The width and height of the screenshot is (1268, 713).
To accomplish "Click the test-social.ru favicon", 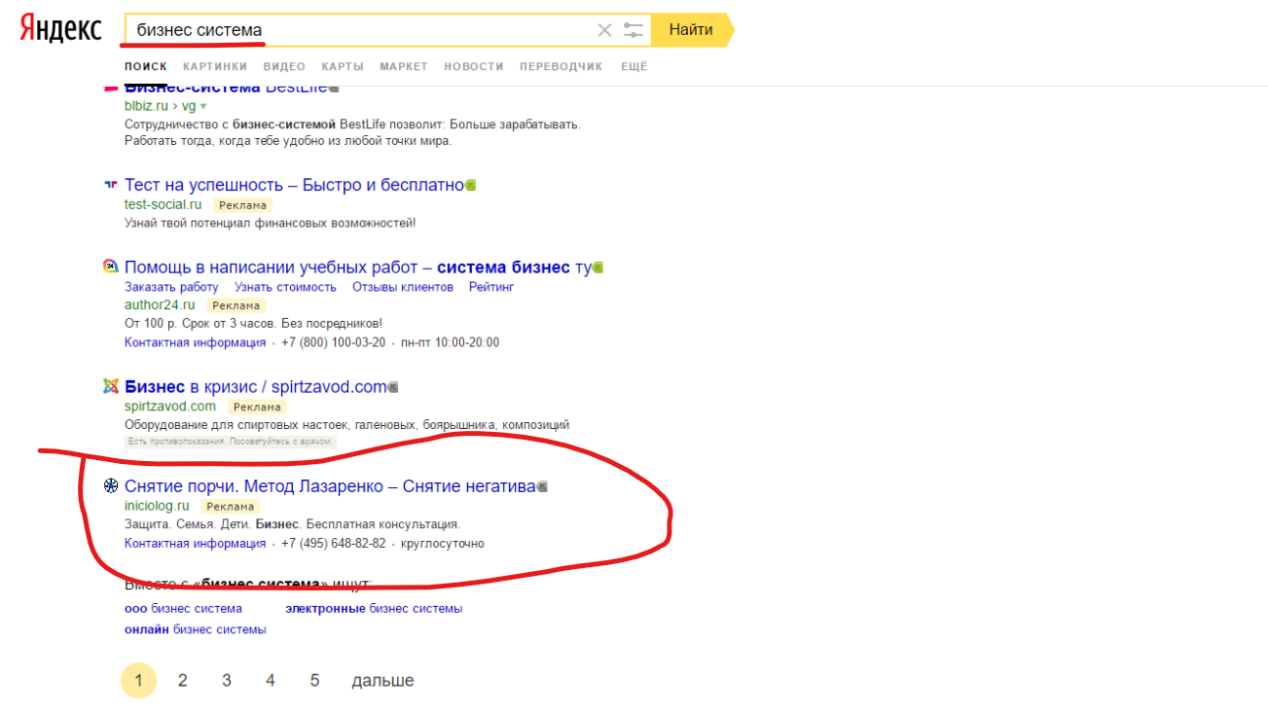I will (110, 184).
